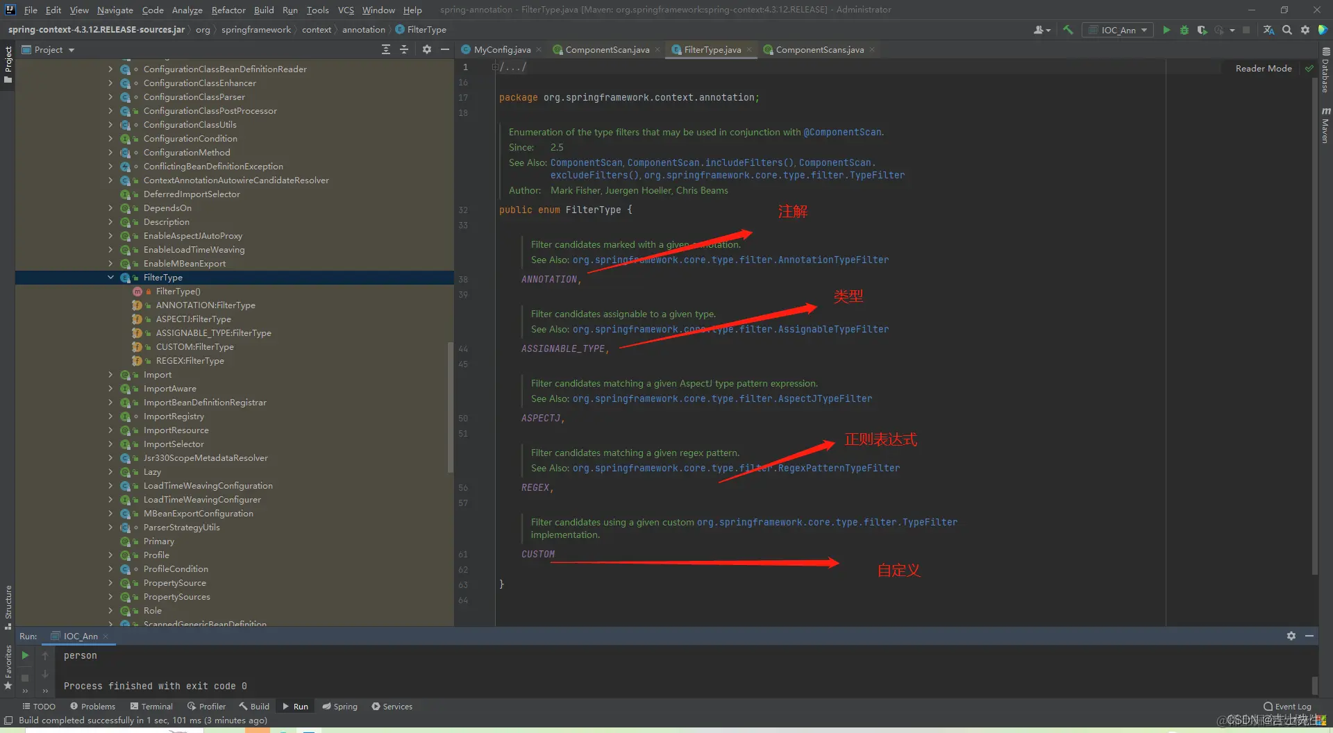Collapse all nodes in Project panel
The height and width of the screenshot is (733, 1333).
point(404,49)
